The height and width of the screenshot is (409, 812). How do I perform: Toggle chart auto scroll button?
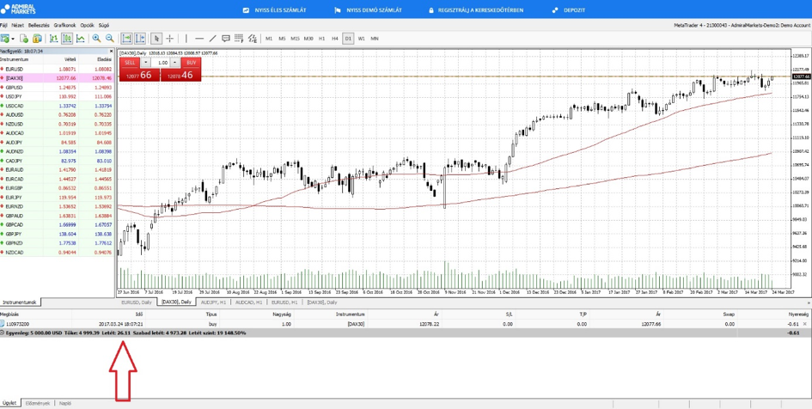tap(126, 39)
